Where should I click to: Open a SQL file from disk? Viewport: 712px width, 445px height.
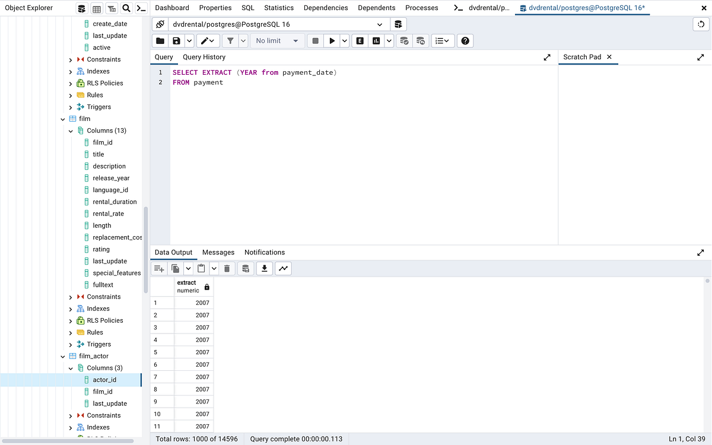[160, 40]
